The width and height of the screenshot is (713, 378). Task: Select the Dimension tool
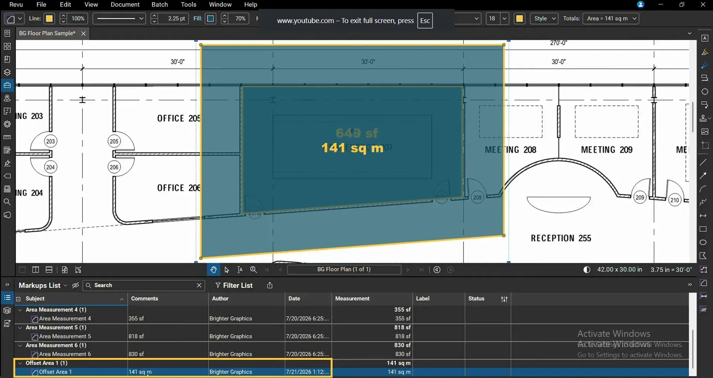click(703, 216)
